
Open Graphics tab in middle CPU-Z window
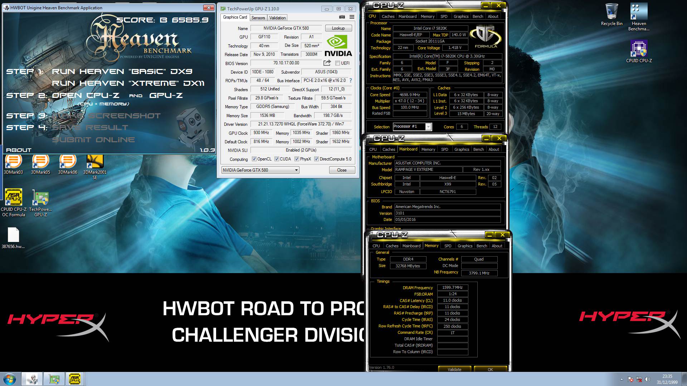pos(462,149)
